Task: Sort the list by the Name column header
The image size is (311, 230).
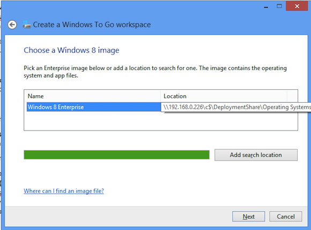Action: [x=92, y=96]
